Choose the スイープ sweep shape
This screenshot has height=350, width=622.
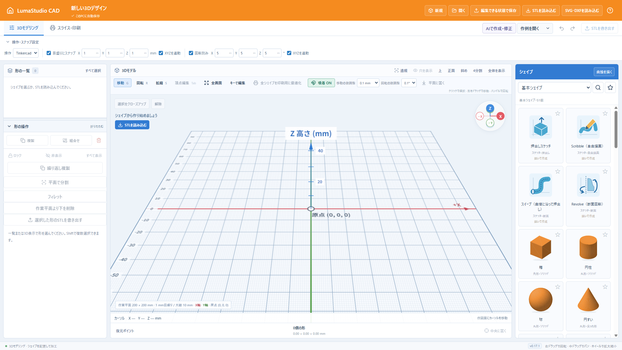(541, 196)
